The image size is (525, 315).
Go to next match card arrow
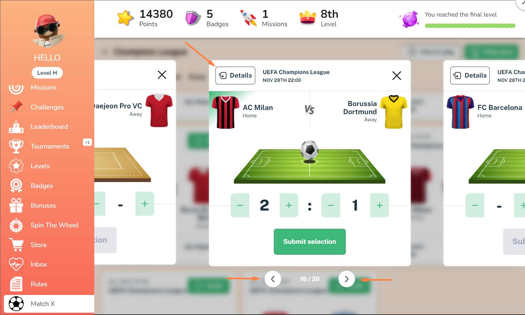(x=347, y=279)
